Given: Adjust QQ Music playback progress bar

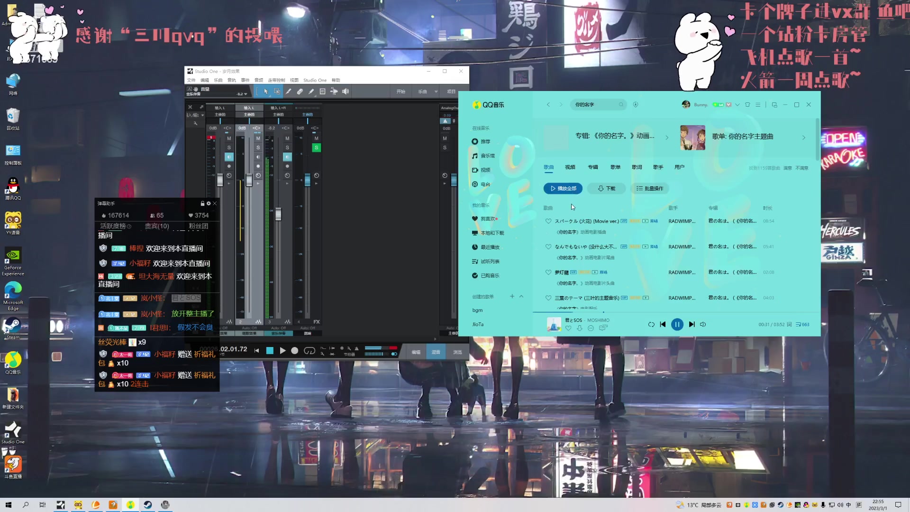Looking at the screenshot, I should [x=677, y=312].
